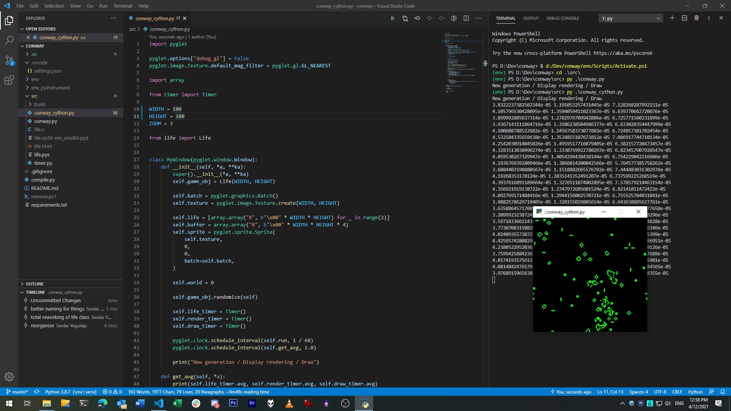Click the Open Changes icon in editor toolbar
Screen dimensions: 731x411
(x=405, y=18)
